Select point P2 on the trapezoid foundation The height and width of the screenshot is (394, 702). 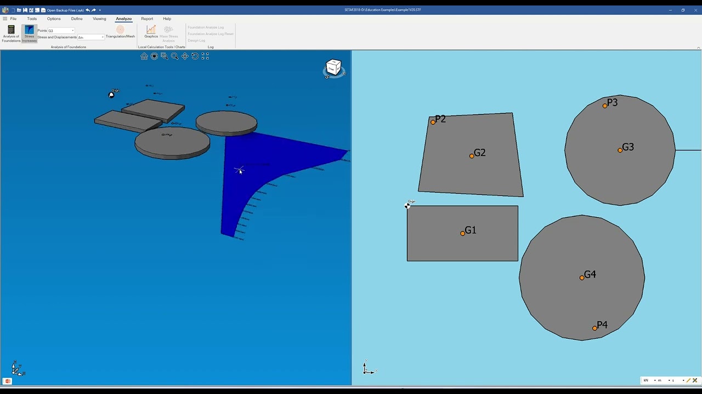[433, 122]
